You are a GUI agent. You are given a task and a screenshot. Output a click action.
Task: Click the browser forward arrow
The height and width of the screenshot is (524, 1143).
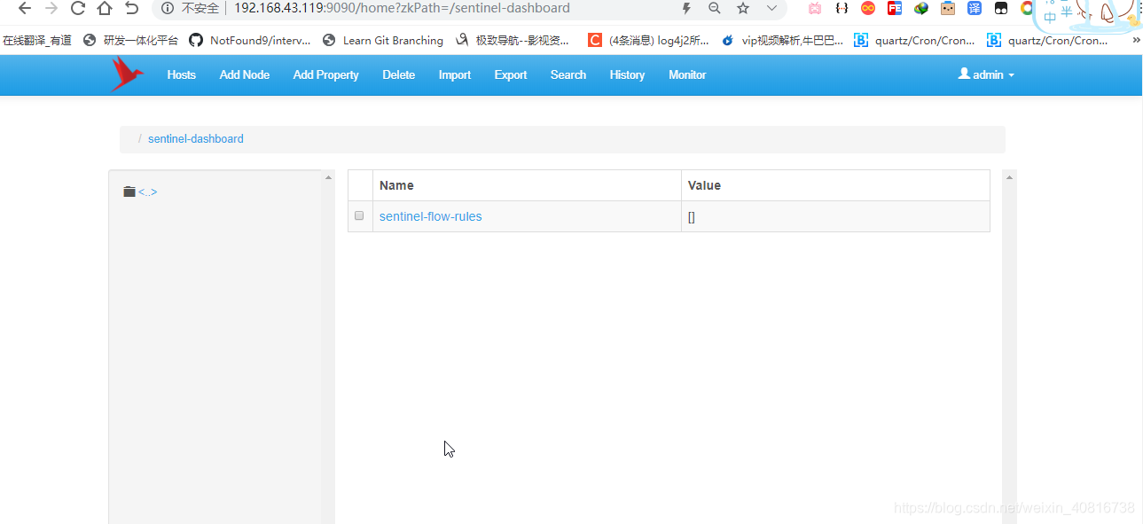coord(51,8)
